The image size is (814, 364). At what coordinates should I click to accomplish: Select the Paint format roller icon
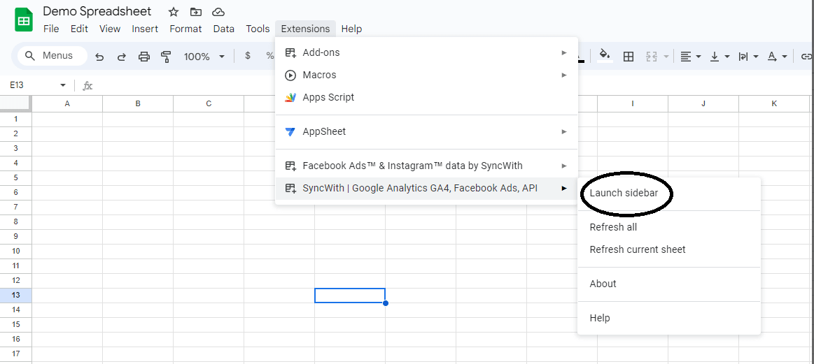click(166, 57)
